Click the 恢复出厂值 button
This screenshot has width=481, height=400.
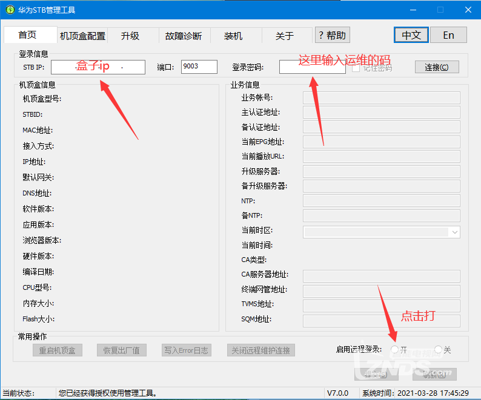pyautogui.click(x=122, y=350)
